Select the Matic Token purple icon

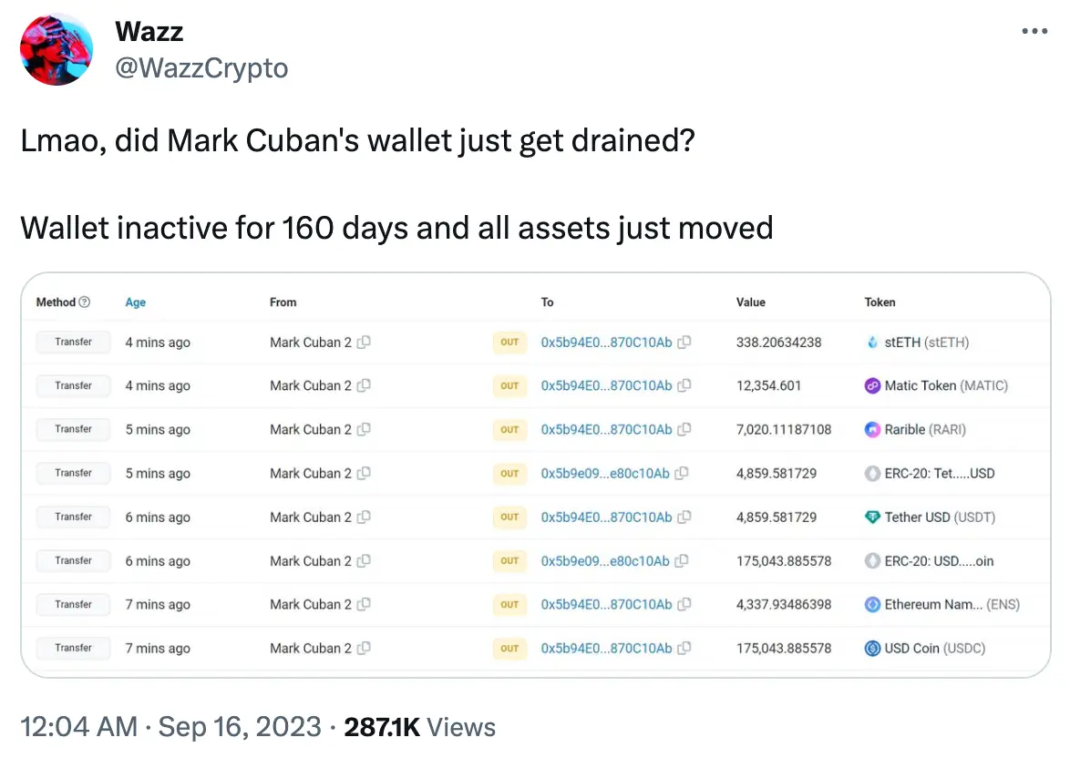coord(872,385)
